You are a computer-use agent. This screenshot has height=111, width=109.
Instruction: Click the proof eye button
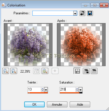94,71
